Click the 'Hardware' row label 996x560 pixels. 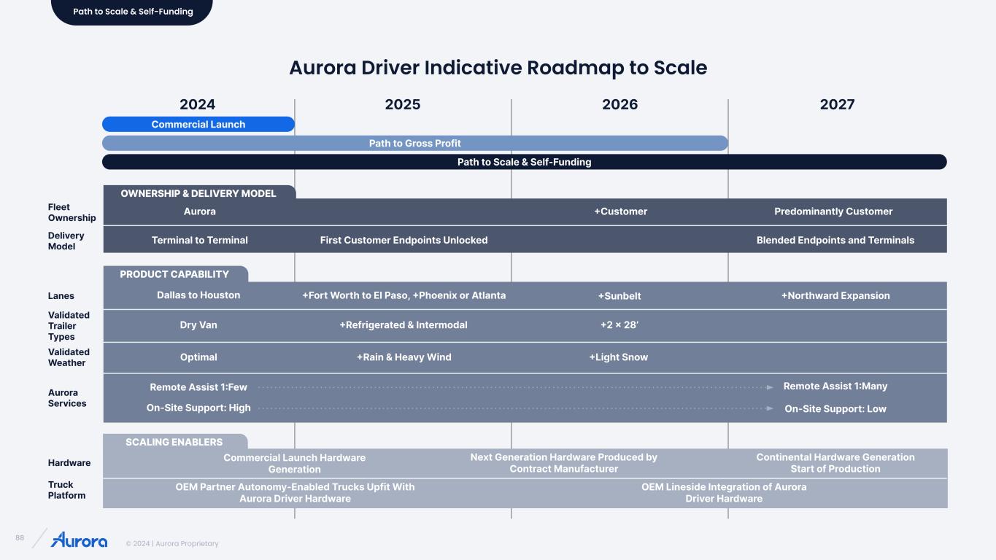69,463
